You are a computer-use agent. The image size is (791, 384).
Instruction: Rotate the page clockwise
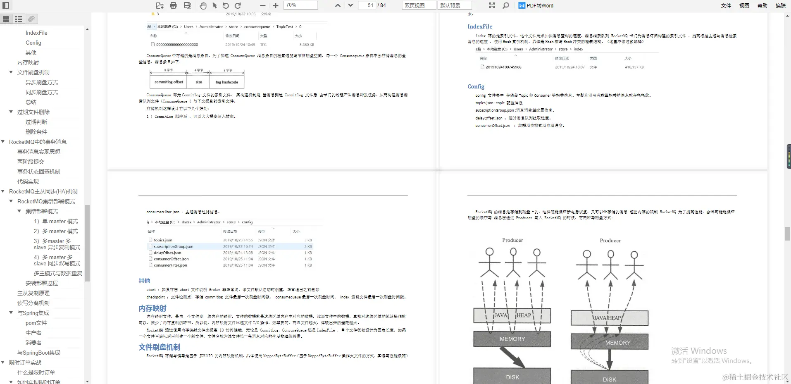pos(238,5)
